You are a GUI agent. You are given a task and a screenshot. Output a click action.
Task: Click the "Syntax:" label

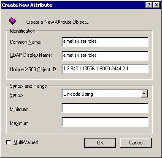click(x=17, y=95)
